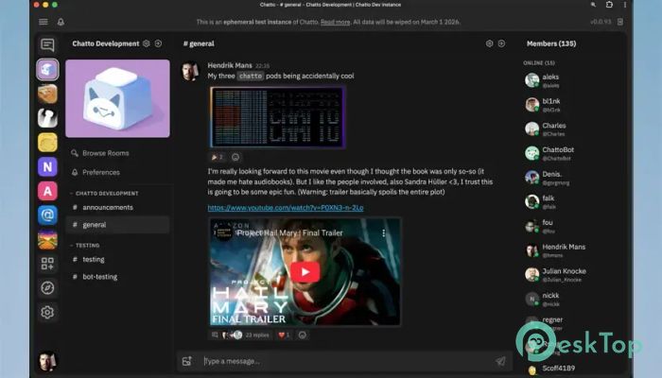Switch to the brown box server icon

47,94
